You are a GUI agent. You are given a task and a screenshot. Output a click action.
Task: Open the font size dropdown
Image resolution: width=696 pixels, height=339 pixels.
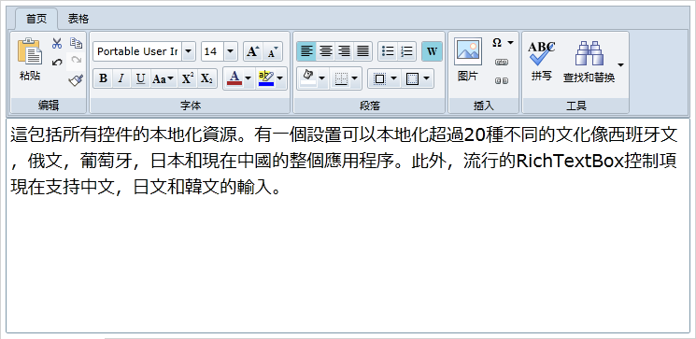[231, 51]
